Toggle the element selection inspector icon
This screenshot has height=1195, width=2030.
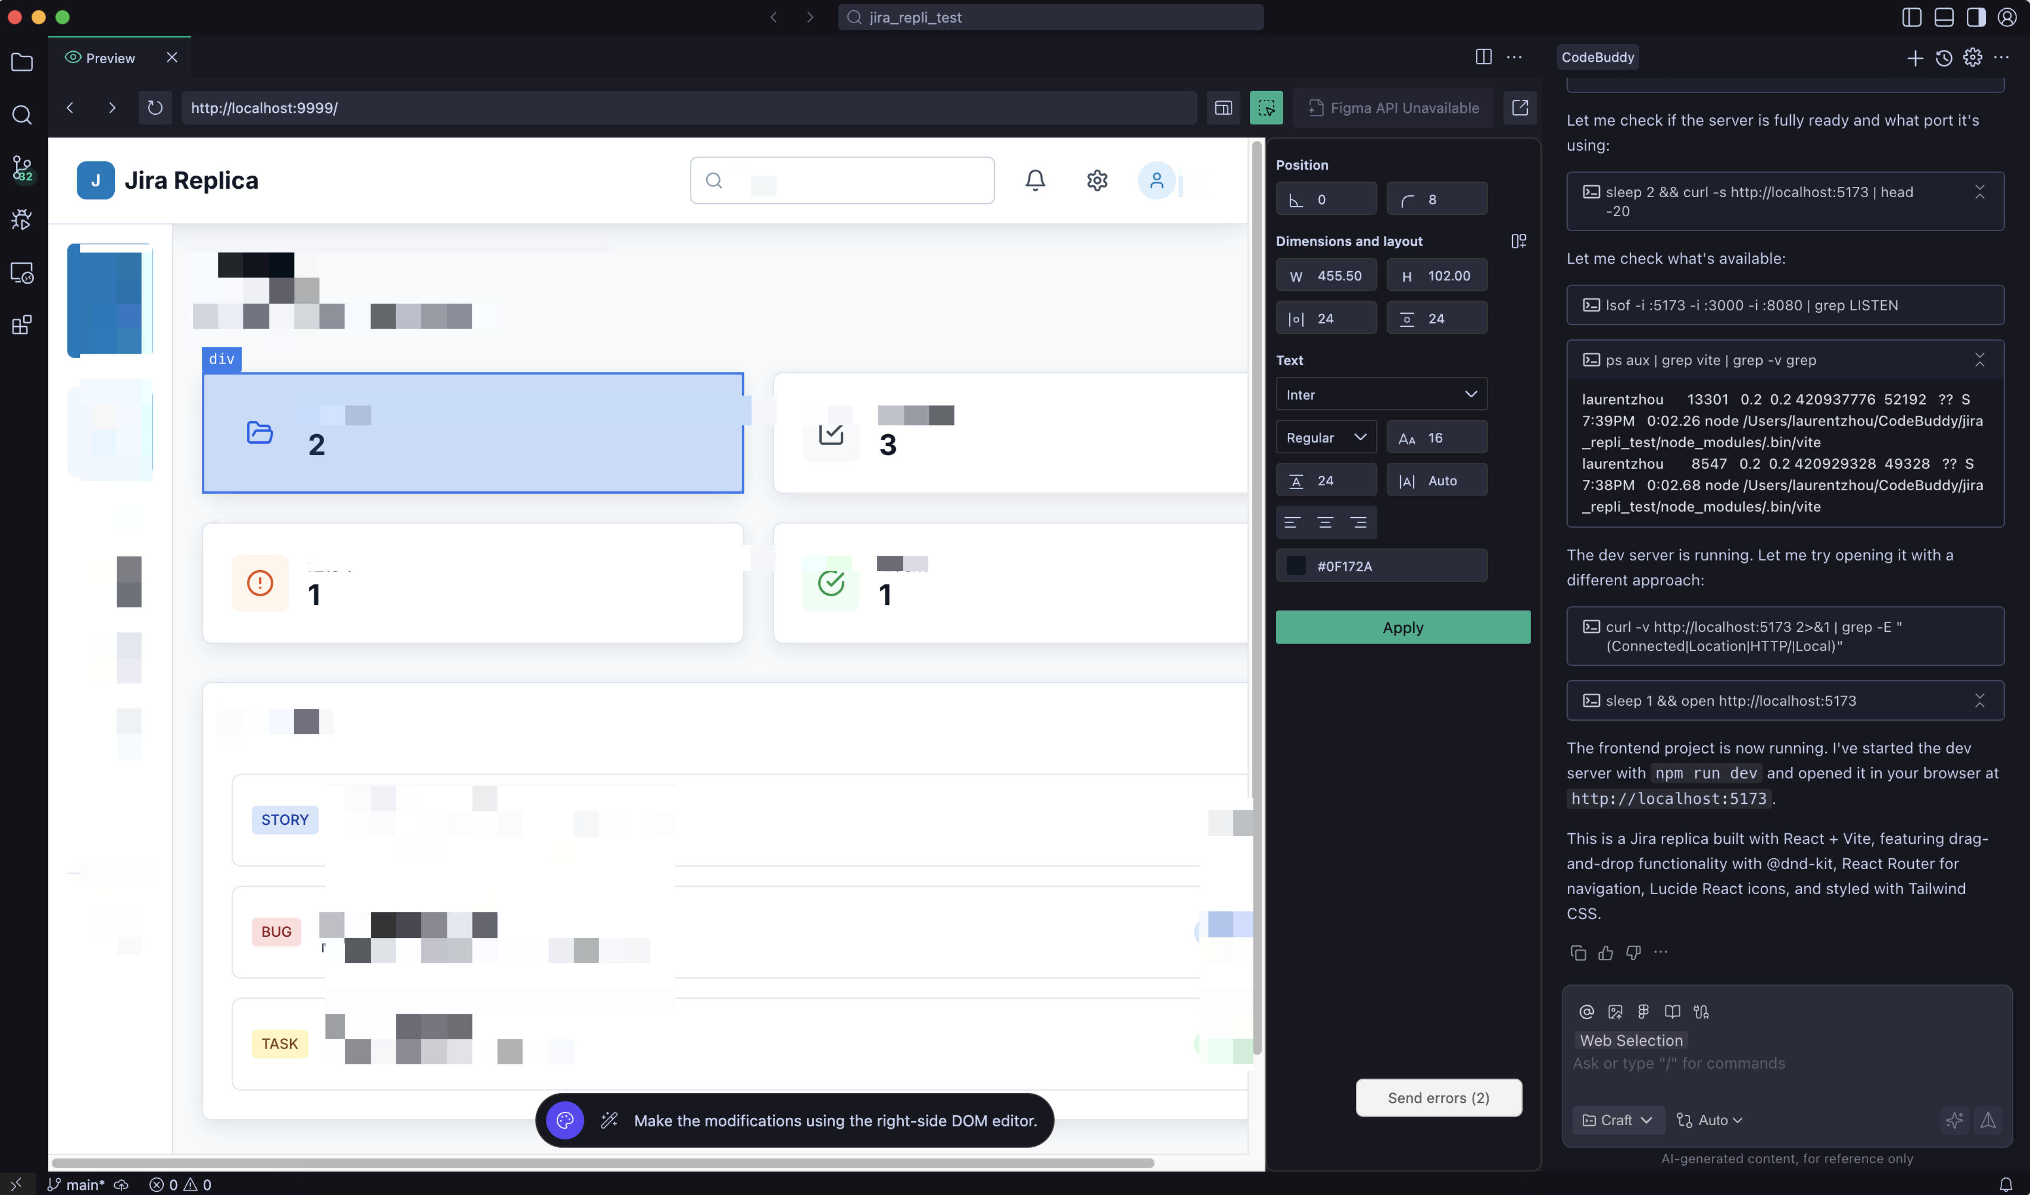(x=1266, y=108)
